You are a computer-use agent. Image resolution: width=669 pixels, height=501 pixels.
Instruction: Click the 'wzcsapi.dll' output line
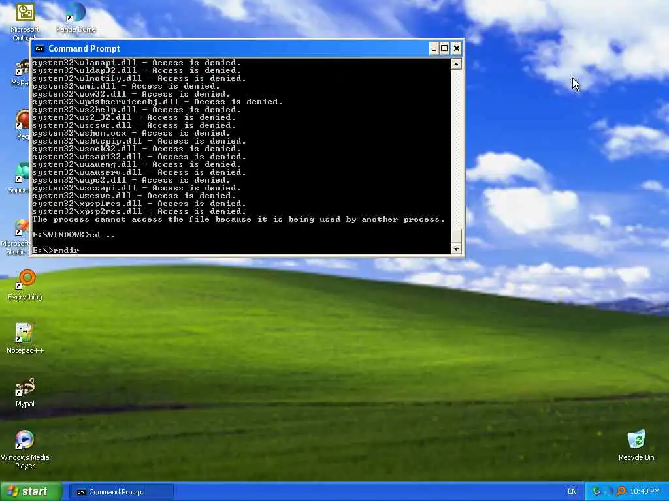click(x=137, y=188)
